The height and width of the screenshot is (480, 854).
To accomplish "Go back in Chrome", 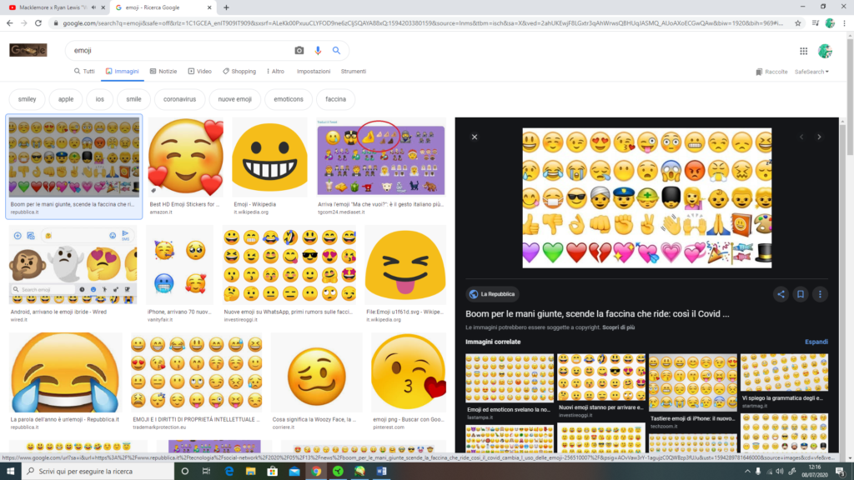I will coord(10,22).
